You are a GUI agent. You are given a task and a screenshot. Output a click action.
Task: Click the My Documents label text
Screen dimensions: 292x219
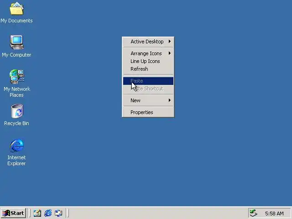click(16, 21)
